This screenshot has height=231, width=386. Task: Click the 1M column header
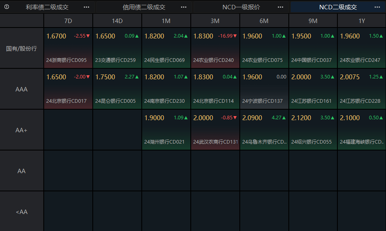166,21
